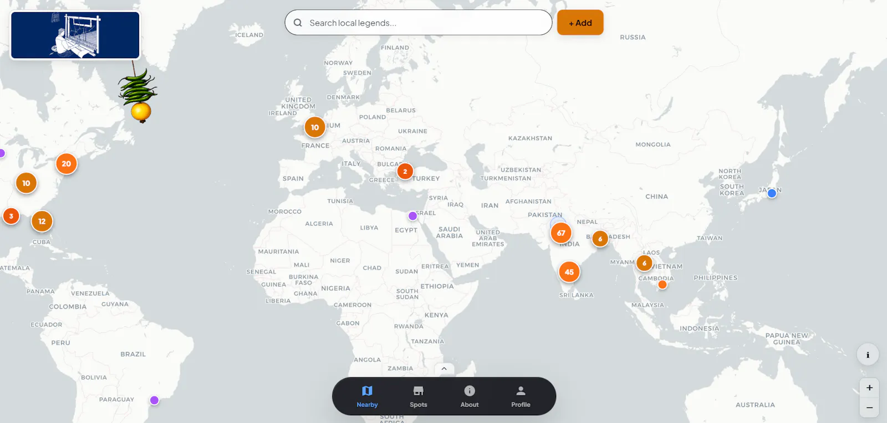Image resolution: width=887 pixels, height=423 pixels.
Task: Click the KAZAKHSTAN map label
Action: click(x=530, y=138)
